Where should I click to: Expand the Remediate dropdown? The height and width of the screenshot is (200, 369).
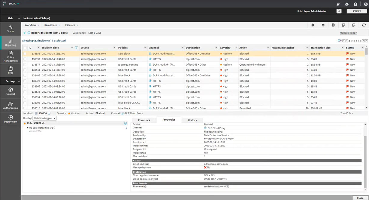click(x=52, y=25)
